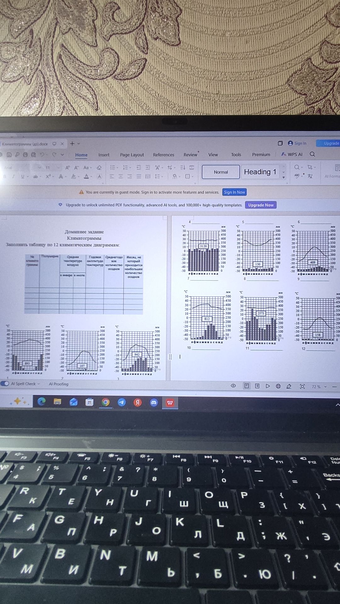Toggle bulleted list formatting
This screenshot has width=340, height=604.
[x=112, y=168]
